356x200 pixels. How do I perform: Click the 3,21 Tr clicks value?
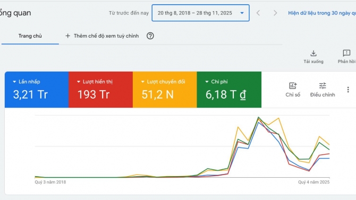point(30,94)
